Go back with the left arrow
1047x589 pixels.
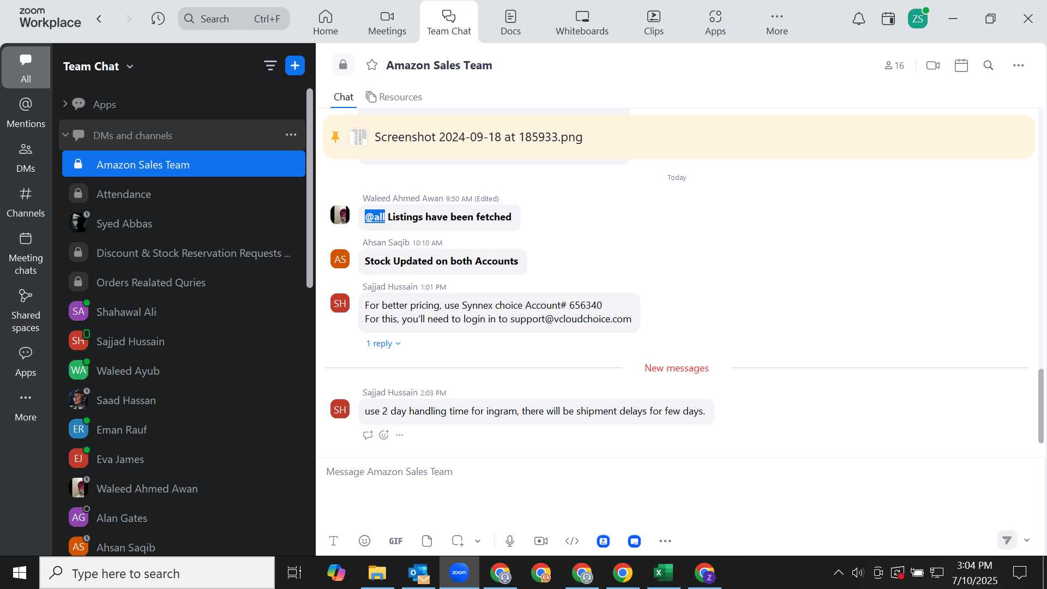99,19
